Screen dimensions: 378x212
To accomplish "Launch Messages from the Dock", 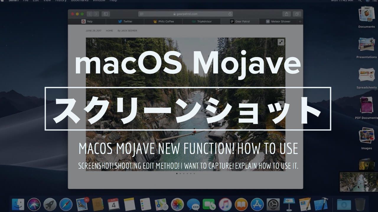I will [x=193, y=204].
